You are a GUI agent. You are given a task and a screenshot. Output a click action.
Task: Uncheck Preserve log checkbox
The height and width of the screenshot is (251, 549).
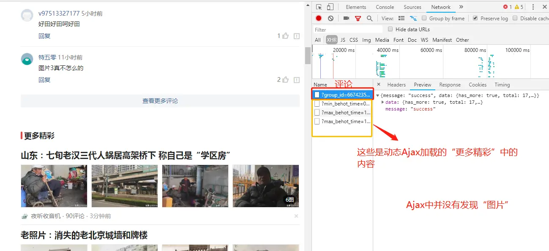point(475,18)
